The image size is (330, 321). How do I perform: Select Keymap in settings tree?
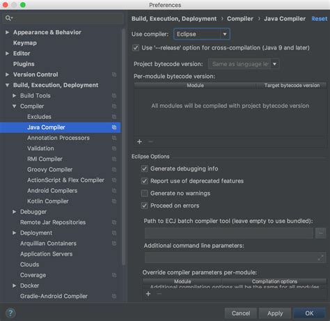tap(25, 43)
